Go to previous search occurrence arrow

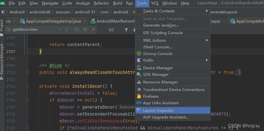[126, 30]
